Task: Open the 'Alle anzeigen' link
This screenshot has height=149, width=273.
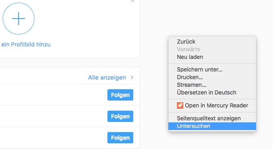Action: point(107,78)
